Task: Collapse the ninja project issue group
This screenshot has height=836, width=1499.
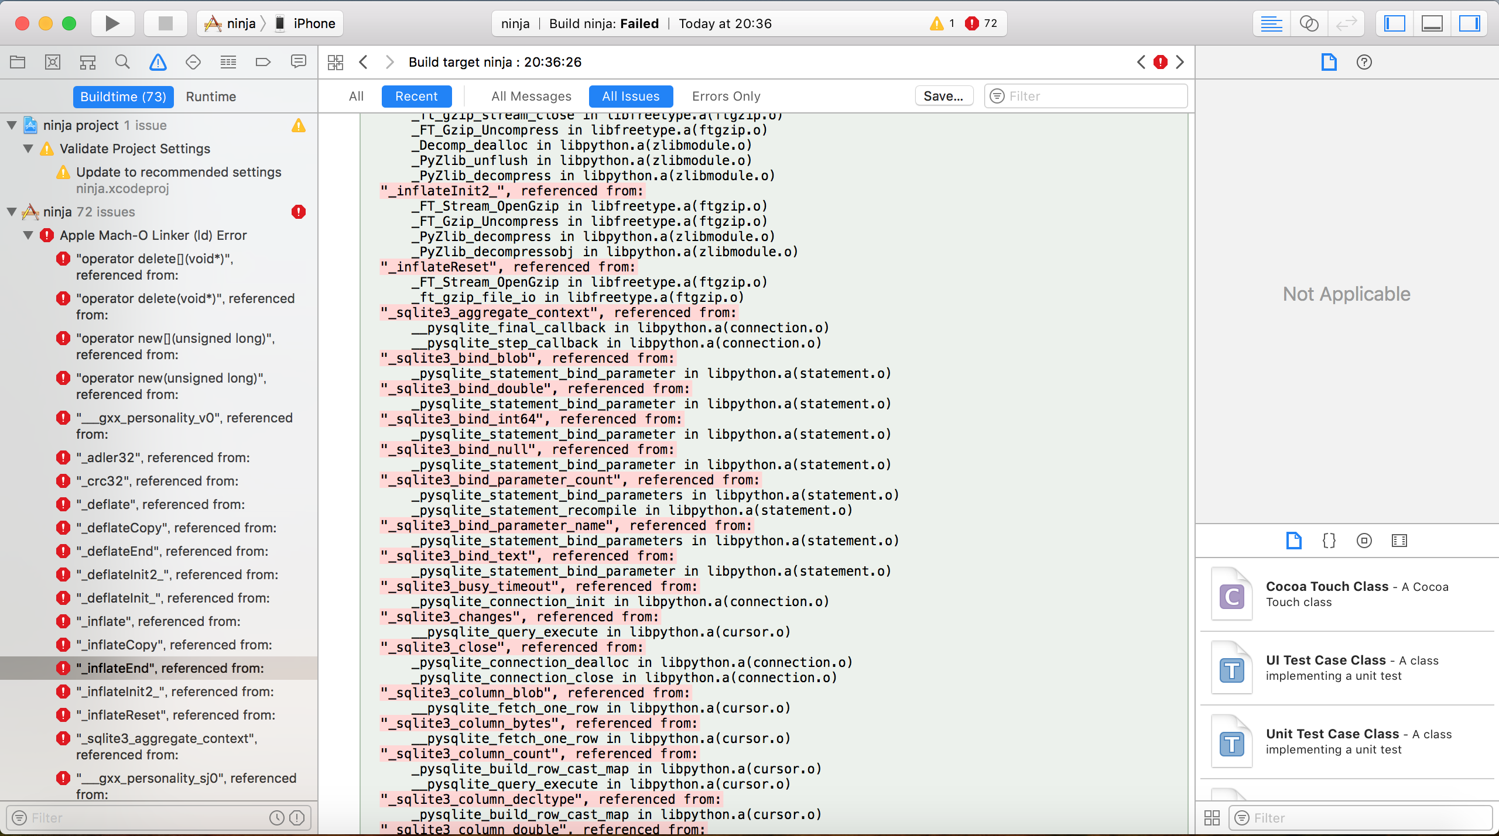Action: (x=12, y=125)
